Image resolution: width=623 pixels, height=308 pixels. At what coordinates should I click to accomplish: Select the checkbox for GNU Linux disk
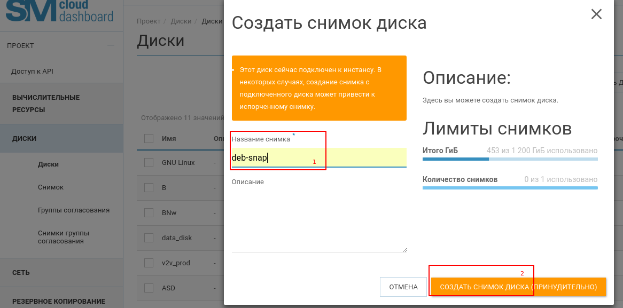pyautogui.click(x=149, y=162)
